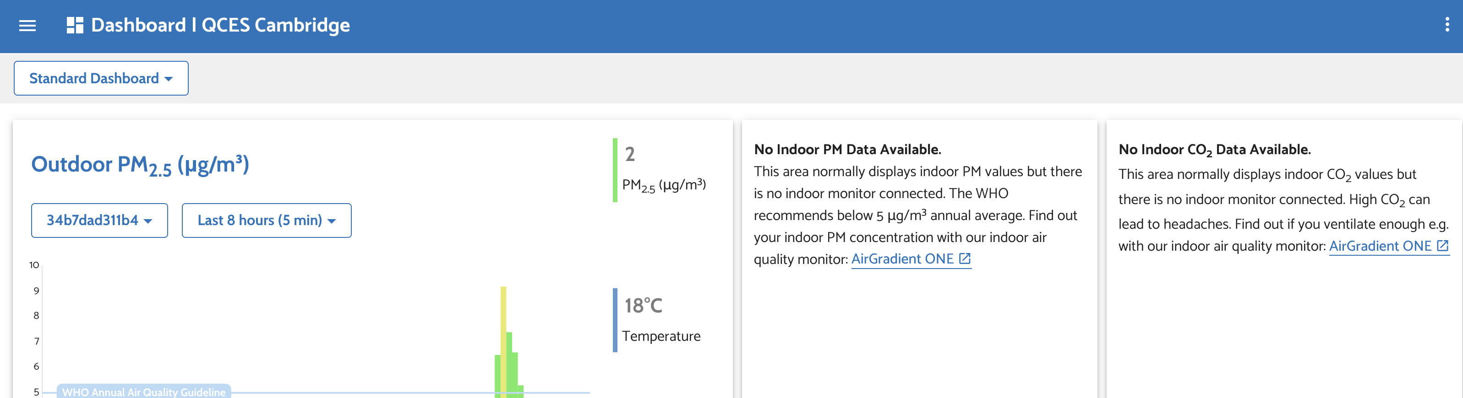Click the tallest yellow bar in chart
The width and height of the screenshot is (1463, 398).
point(503,340)
